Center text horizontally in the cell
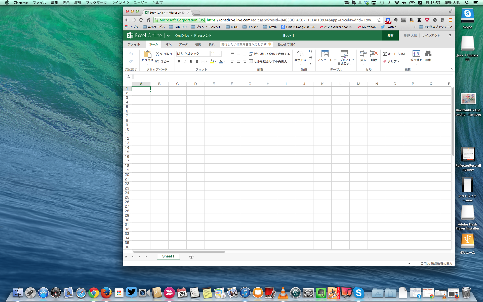 pos(238,61)
